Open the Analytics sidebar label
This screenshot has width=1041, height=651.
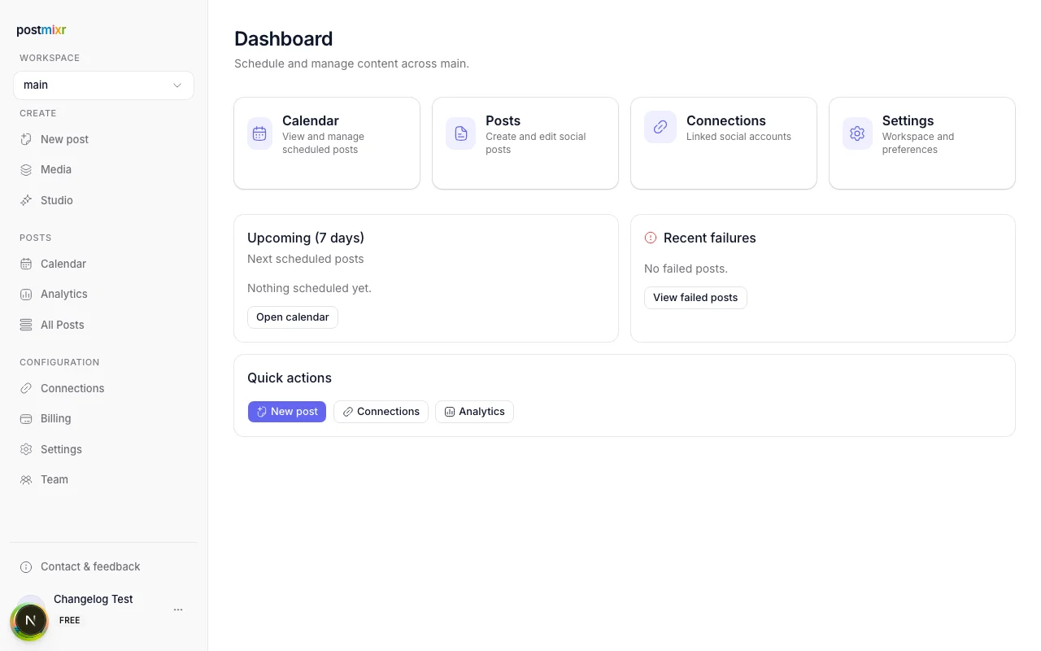(64, 294)
